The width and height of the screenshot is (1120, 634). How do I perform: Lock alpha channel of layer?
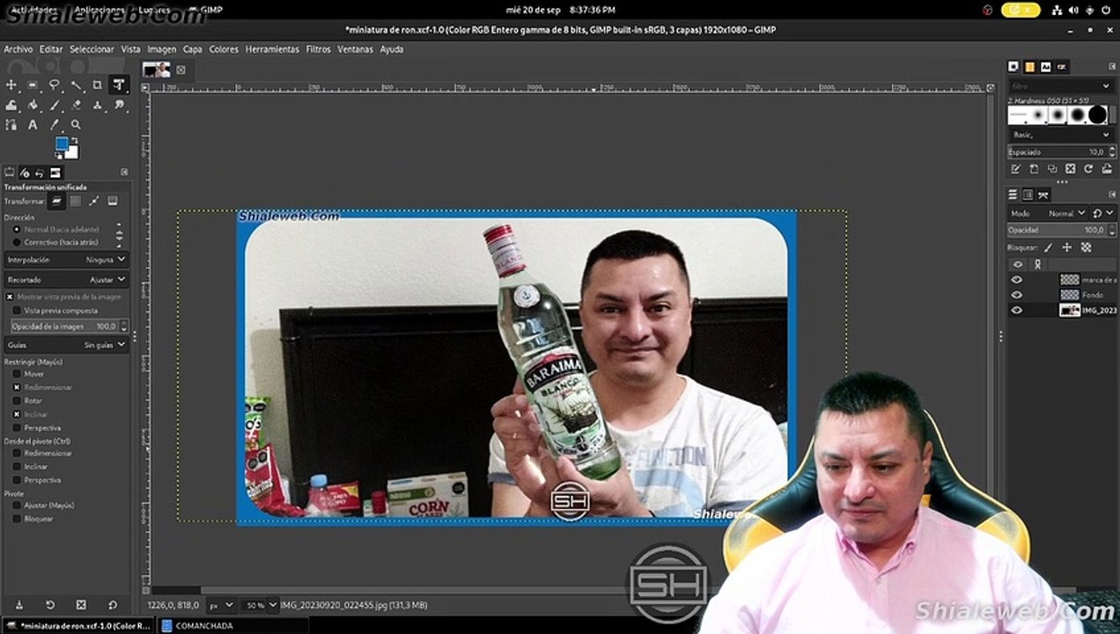tap(1084, 247)
